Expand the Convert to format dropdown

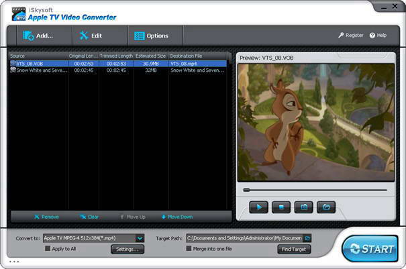140,238
